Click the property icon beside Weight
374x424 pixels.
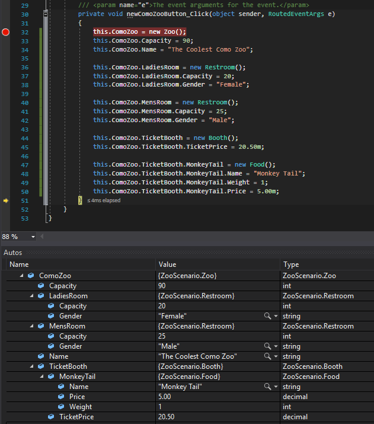(61, 407)
